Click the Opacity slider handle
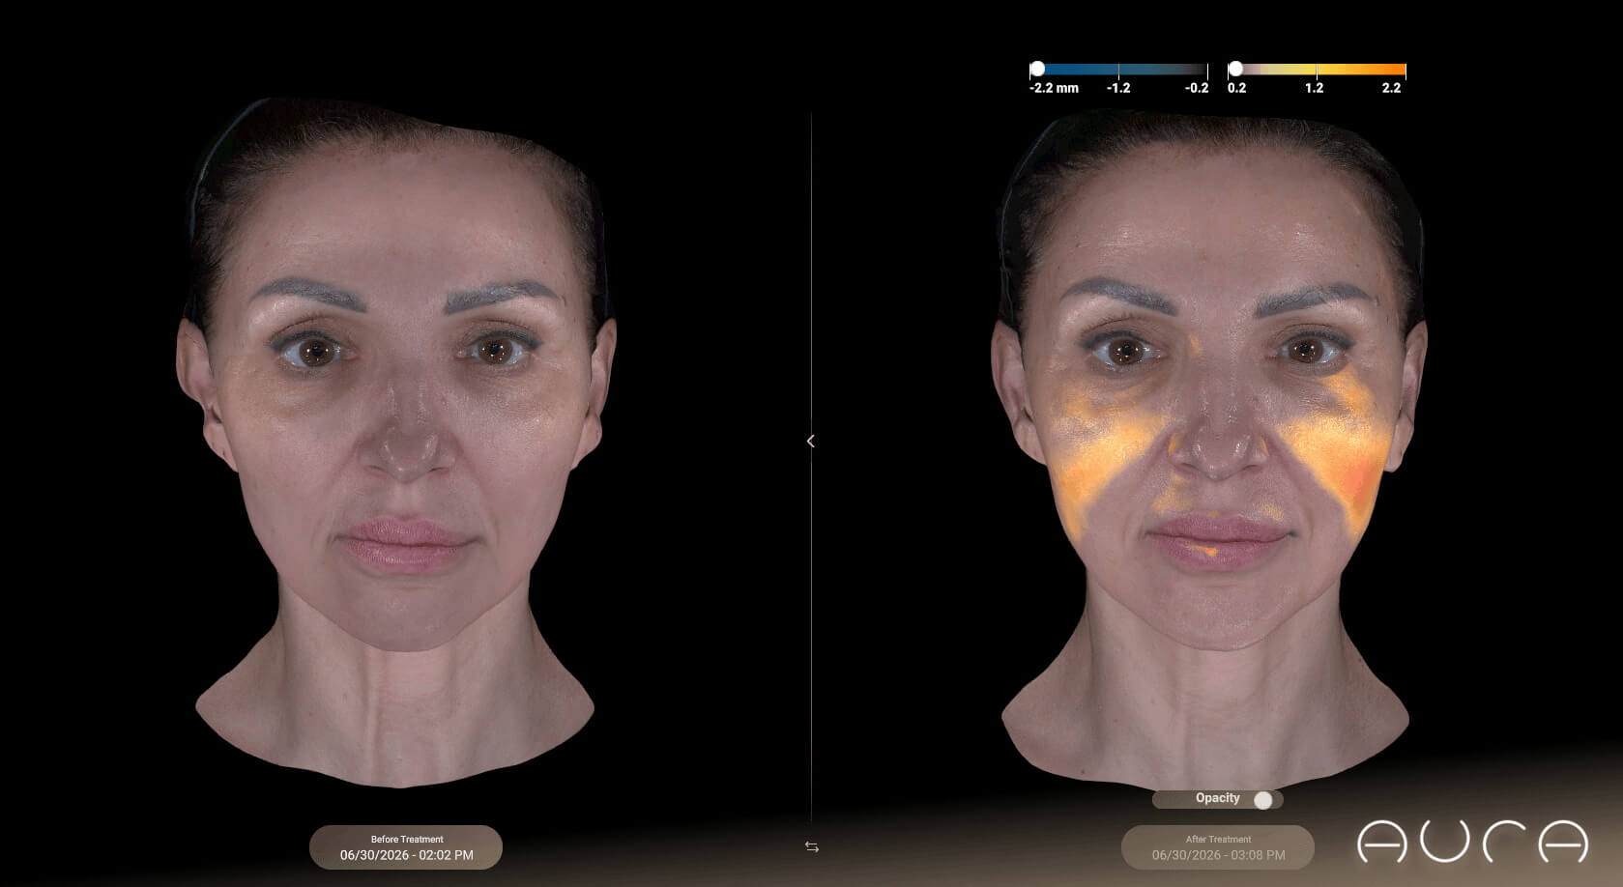The image size is (1623, 887). click(1262, 800)
